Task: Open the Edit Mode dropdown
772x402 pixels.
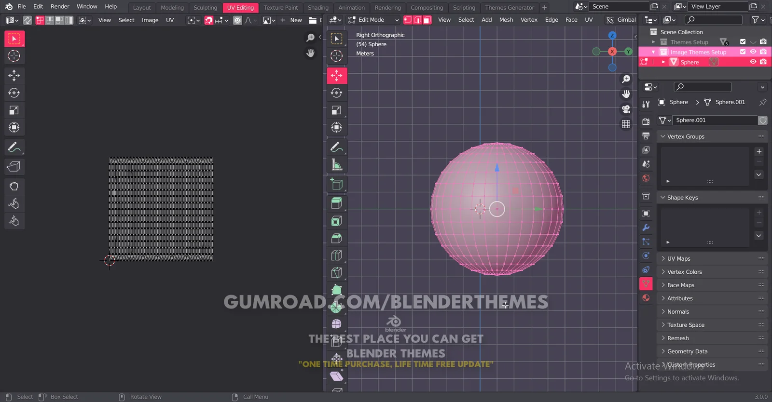Action: coord(374,20)
